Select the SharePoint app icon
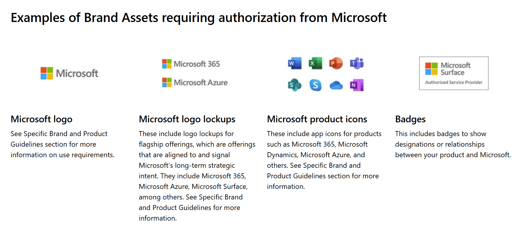 click(294, 85)
